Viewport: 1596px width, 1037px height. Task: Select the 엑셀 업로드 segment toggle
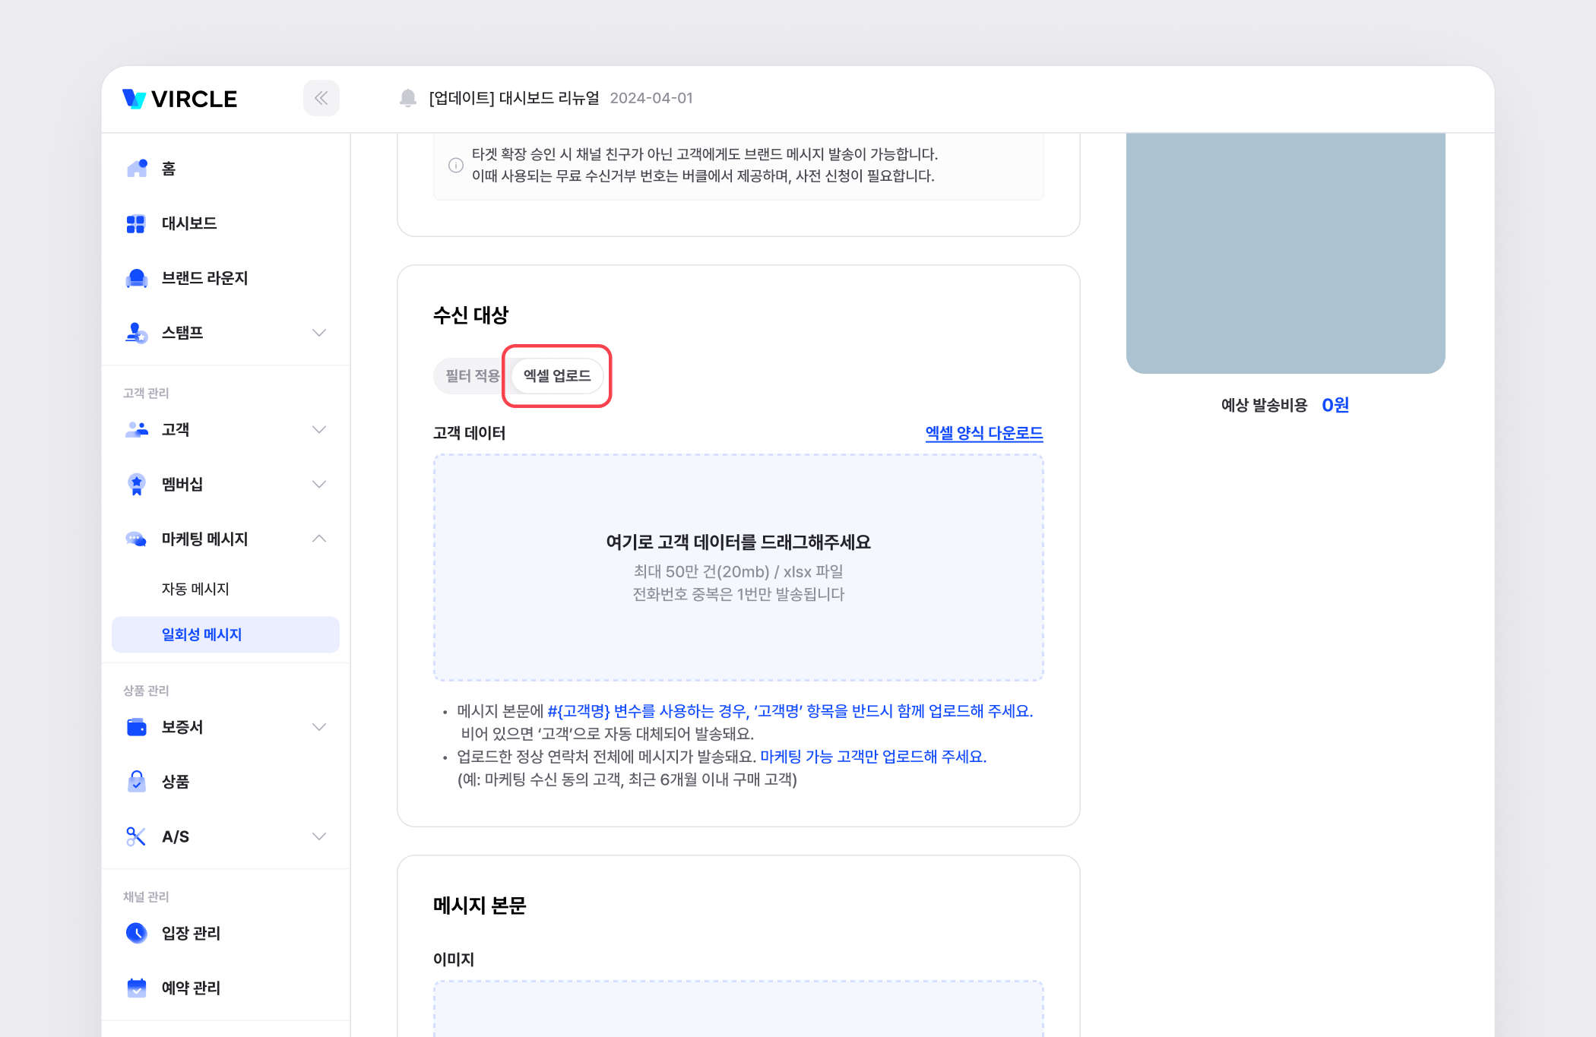coord(557,376)
